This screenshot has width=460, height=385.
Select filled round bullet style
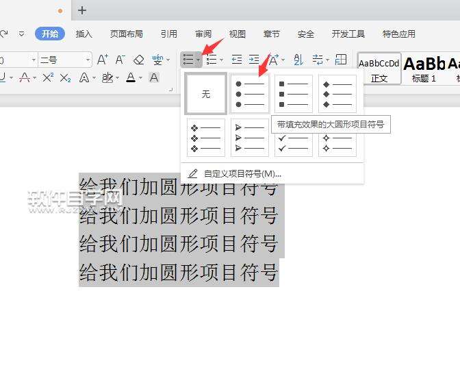point(250,94)
